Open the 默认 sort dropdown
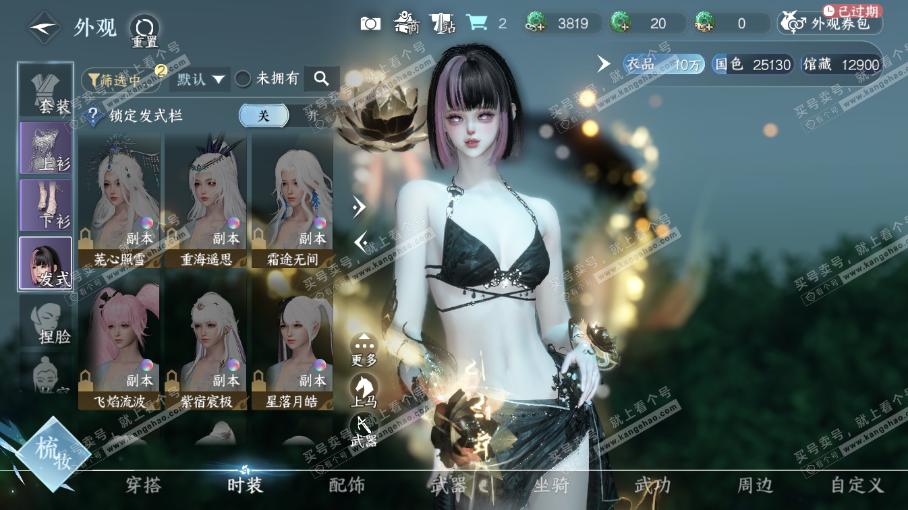 pos(200,79)
